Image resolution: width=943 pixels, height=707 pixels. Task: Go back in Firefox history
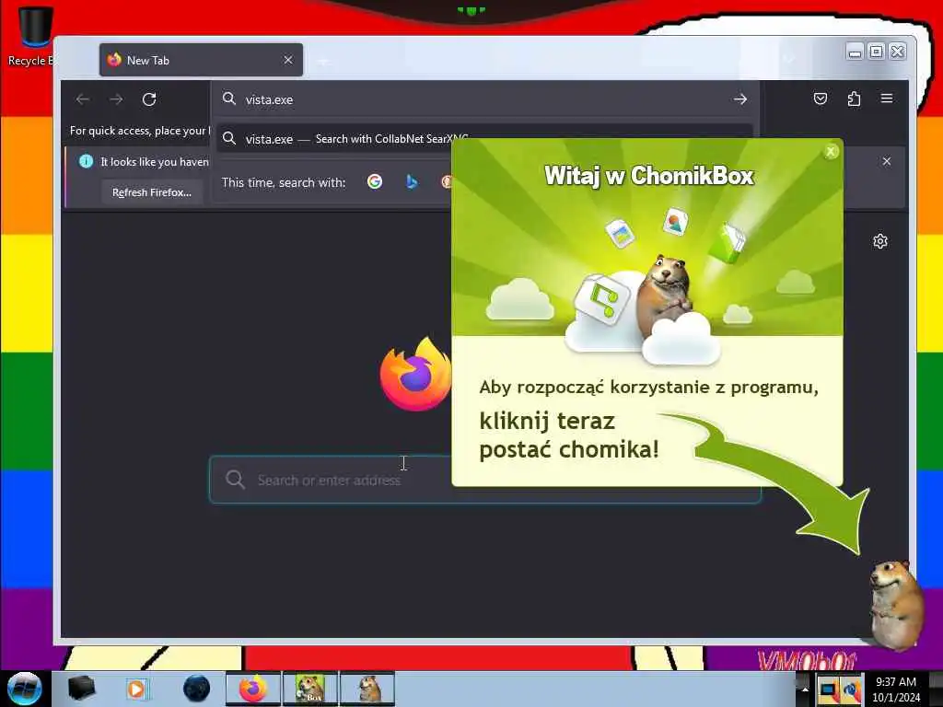(83, 99)
